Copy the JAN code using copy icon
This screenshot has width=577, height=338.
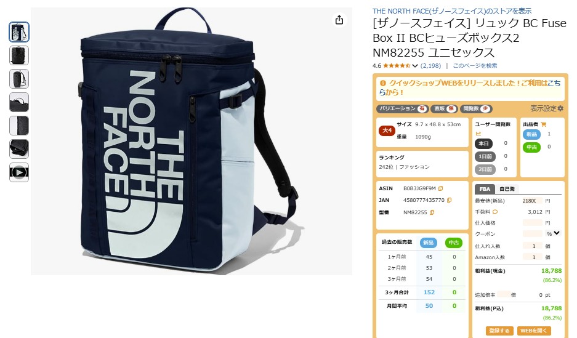pos(449,200)
